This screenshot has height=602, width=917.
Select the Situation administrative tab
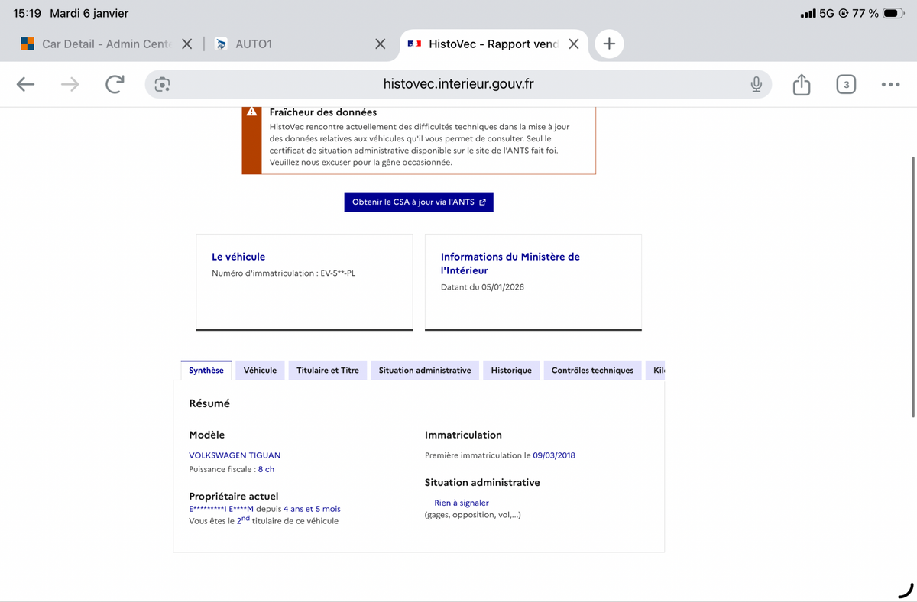(x=425, y=371)
